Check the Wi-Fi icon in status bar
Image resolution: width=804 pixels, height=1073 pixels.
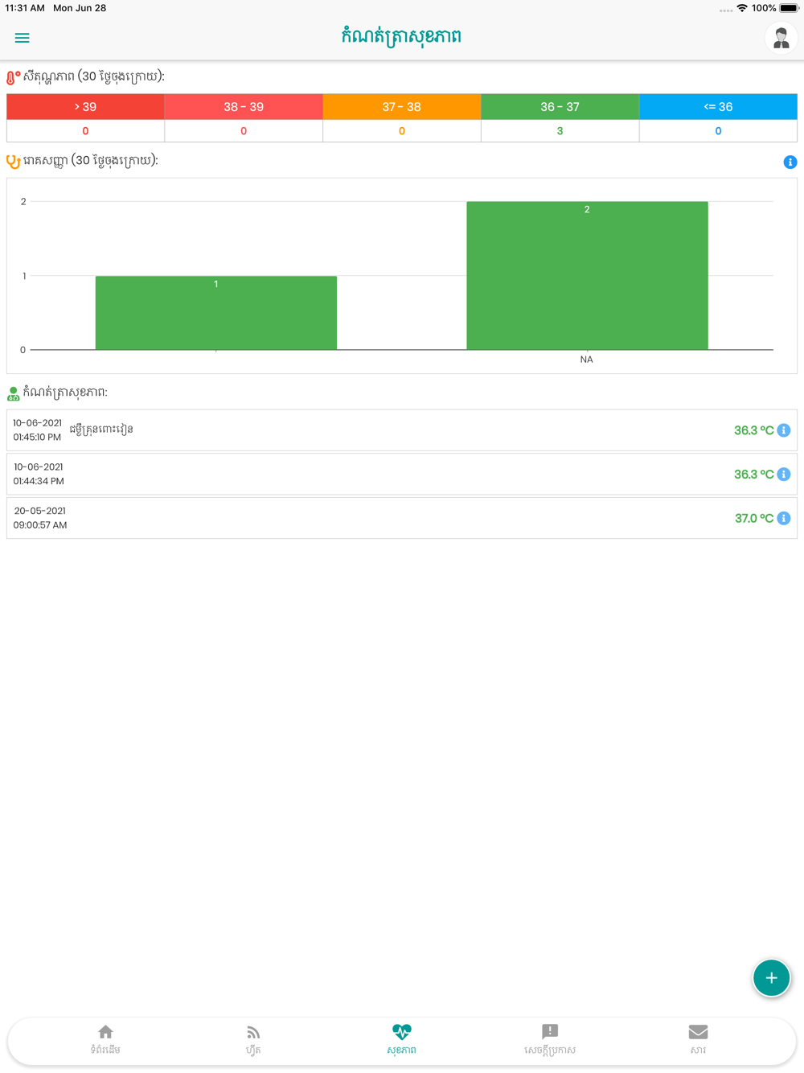coord(742,8)
